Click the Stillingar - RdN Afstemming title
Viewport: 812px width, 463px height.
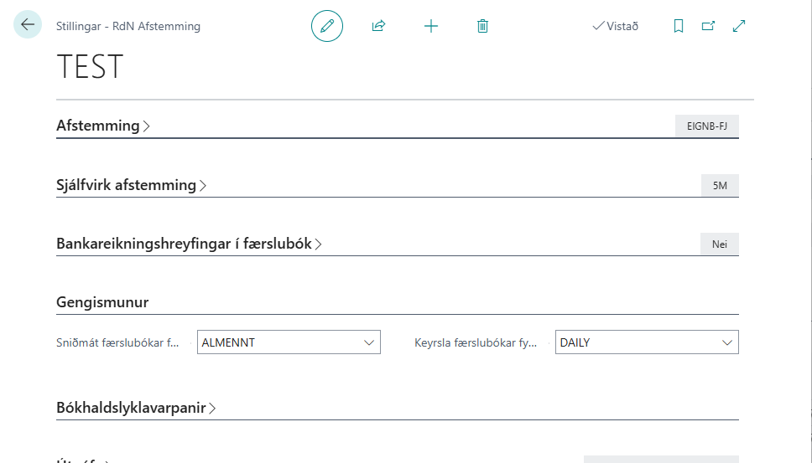[128, 26]
